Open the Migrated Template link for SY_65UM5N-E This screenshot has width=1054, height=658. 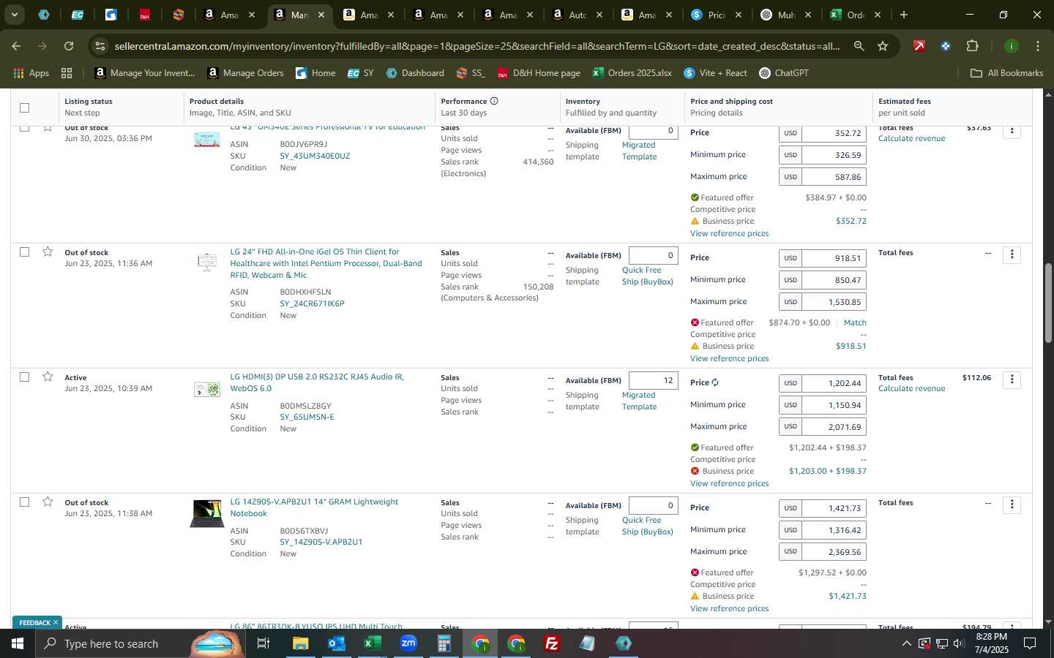click(639, 401)
